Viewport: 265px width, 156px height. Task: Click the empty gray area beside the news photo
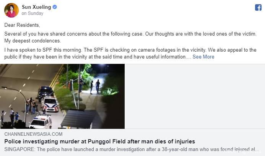click(x=195, y=96)
